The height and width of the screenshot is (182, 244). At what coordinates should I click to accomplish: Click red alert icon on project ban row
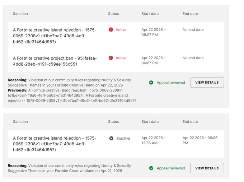[111, 58]
